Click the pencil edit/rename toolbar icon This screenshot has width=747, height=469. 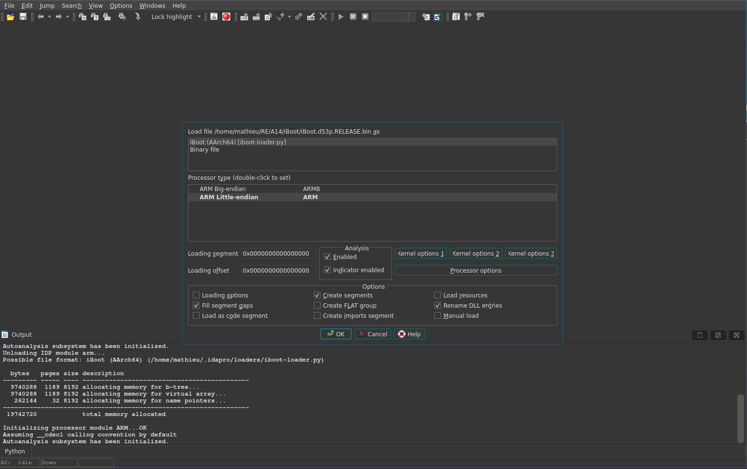(x=311, y=17)
